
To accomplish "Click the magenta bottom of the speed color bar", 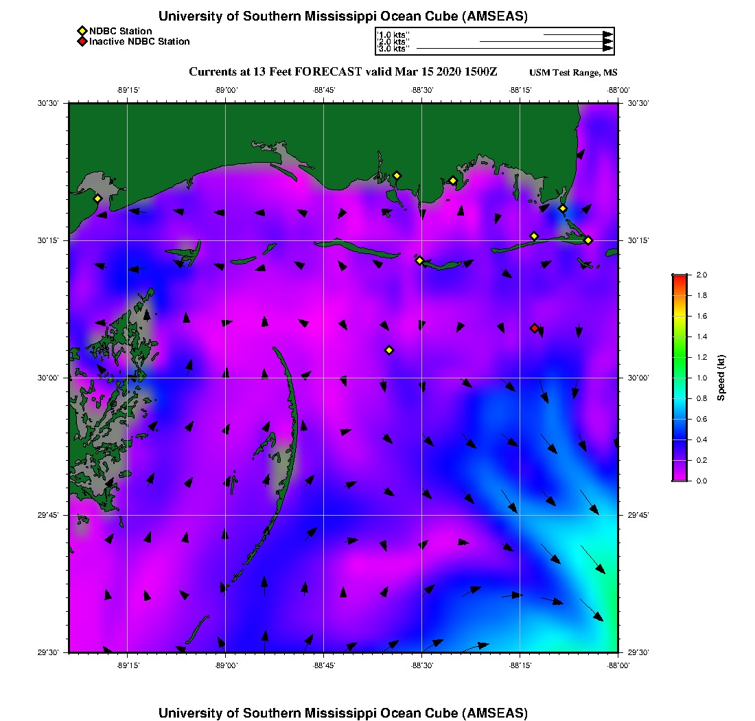I will click(679, 477).
